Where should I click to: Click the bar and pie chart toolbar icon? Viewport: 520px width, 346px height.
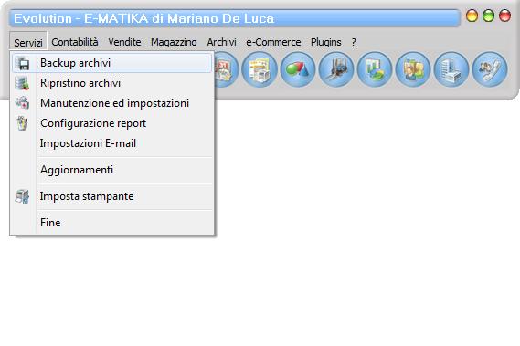[375, 69]
